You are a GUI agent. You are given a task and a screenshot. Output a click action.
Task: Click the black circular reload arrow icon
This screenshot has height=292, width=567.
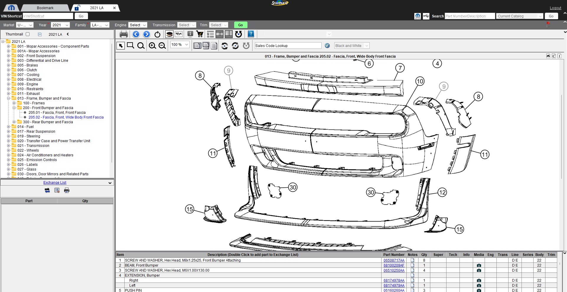(157, 34)
